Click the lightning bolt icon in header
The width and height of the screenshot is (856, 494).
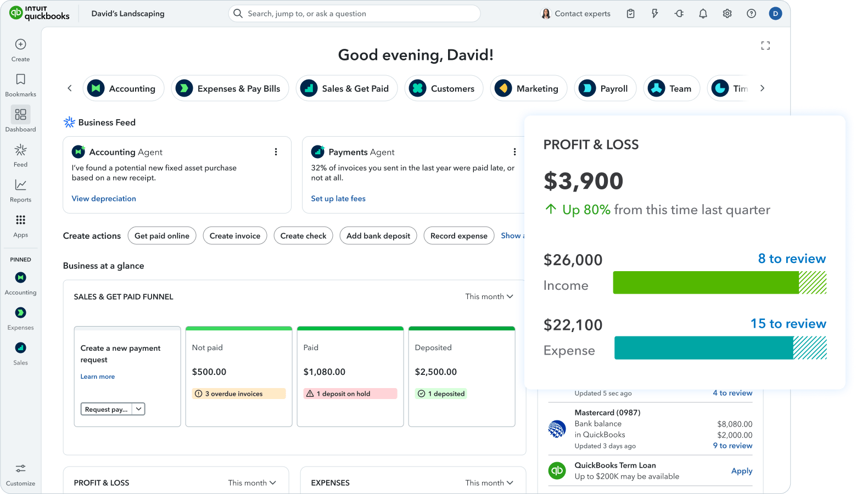click(655, 14)
